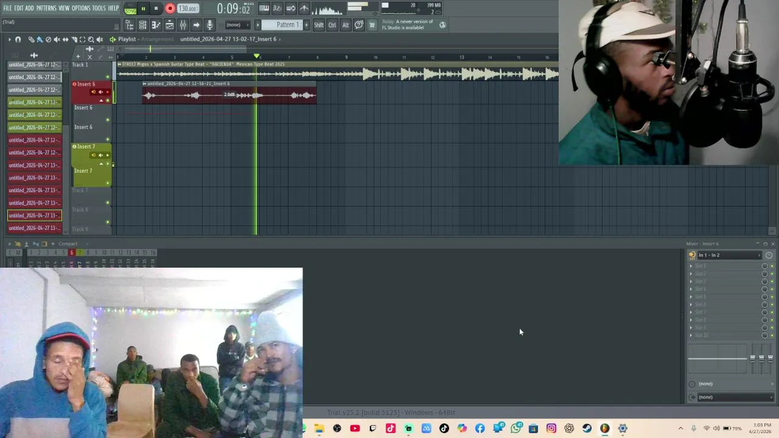Open the VIEW menu
Screen dimensions: 779x438
point(64,9)
